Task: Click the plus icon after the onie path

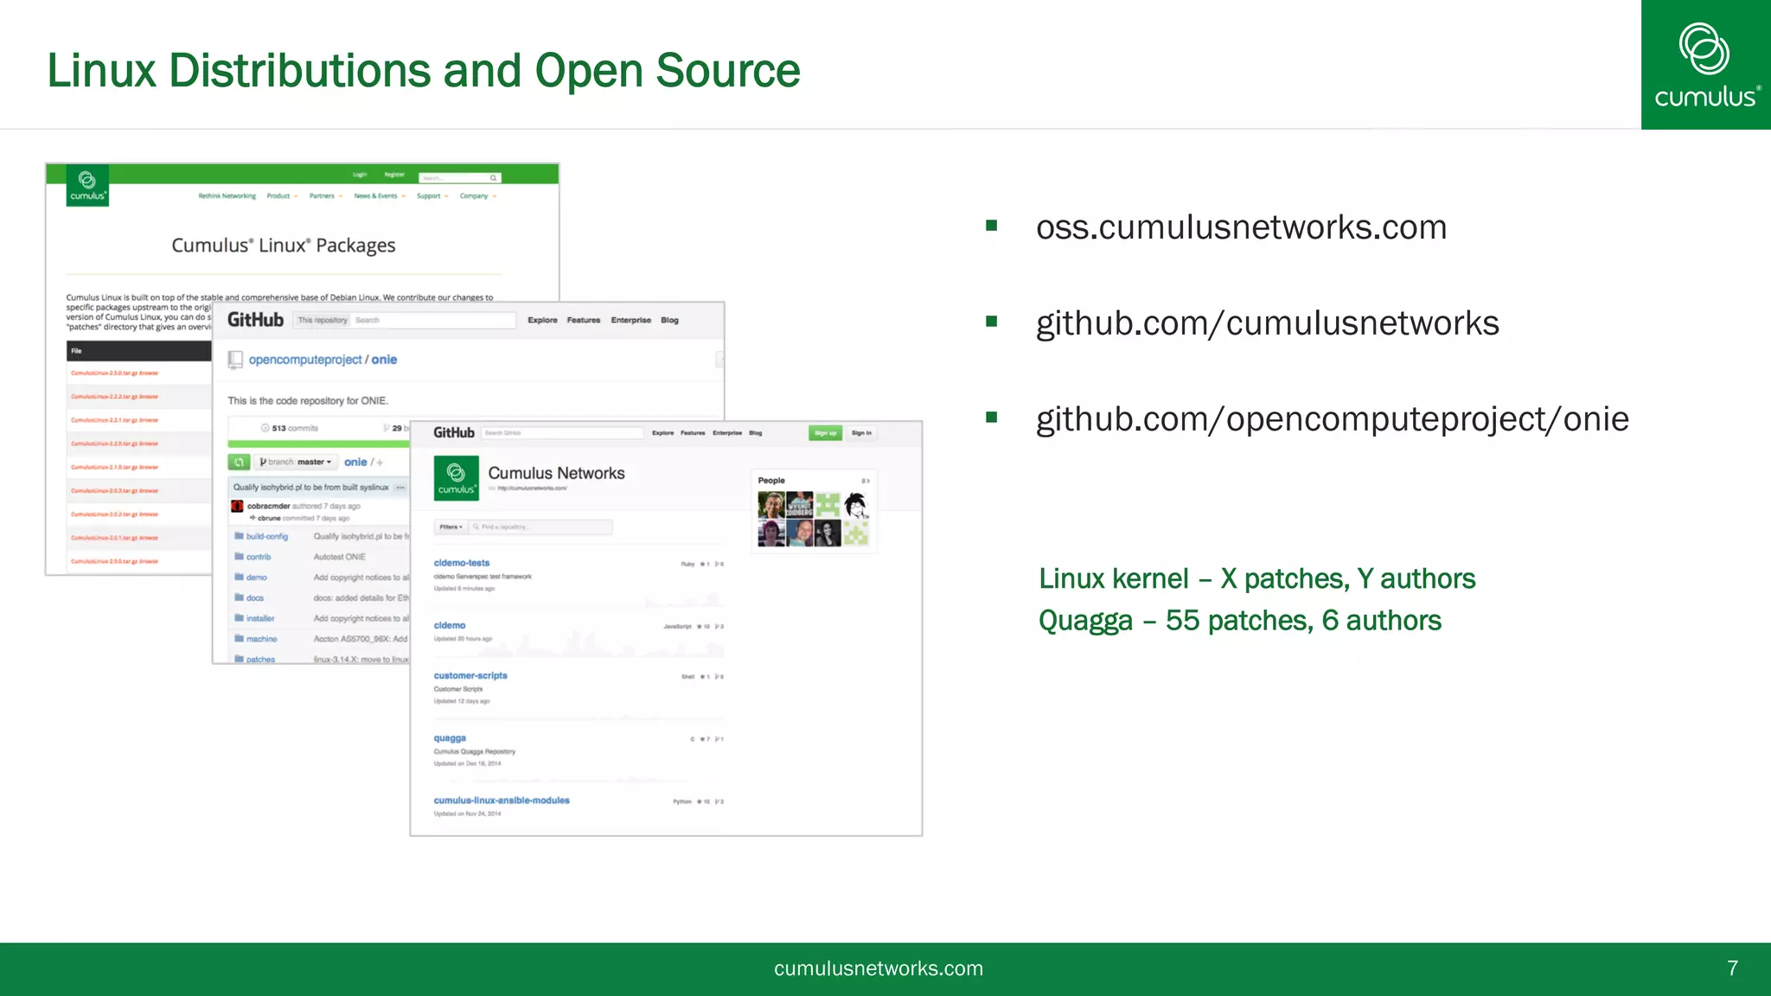Action: pos(380,463)
